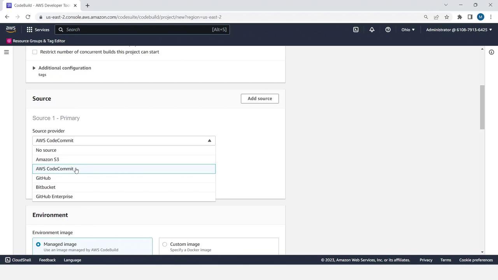Click the share page icon in address bar
Image resolution: width=498 pixels, height=280 pixels.
(436, 17)
